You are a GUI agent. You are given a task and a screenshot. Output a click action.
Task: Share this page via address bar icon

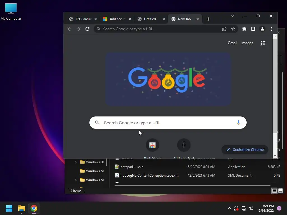click(x=224, y=29)
